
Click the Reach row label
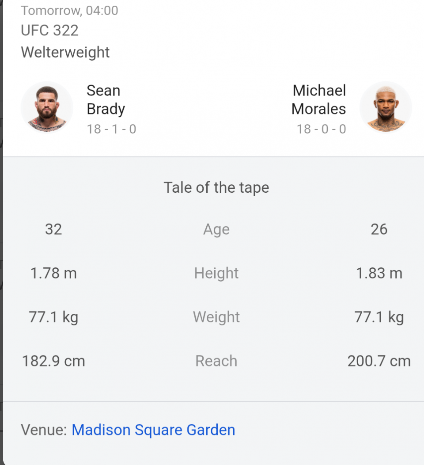click(x=216, y=361)
